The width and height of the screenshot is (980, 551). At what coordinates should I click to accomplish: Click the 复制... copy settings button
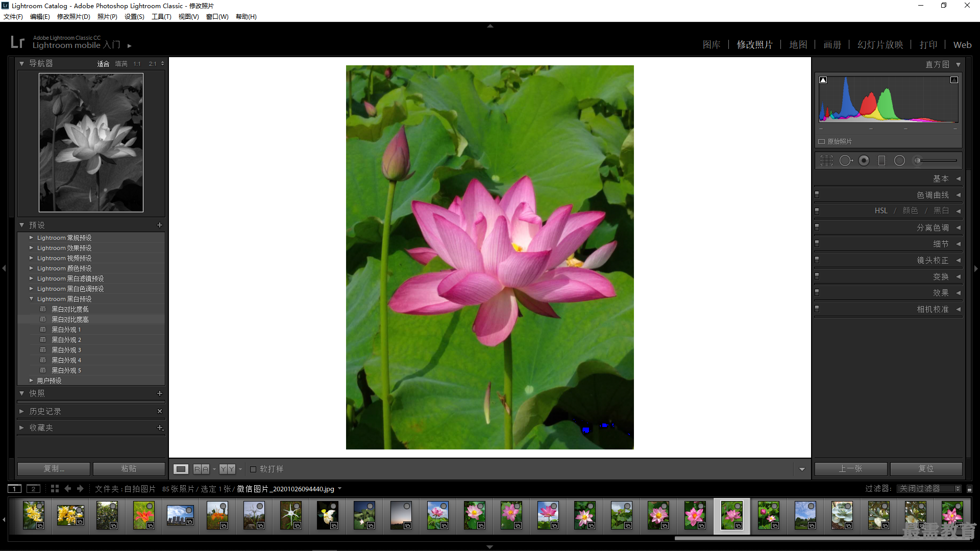[x=54, y=468]
